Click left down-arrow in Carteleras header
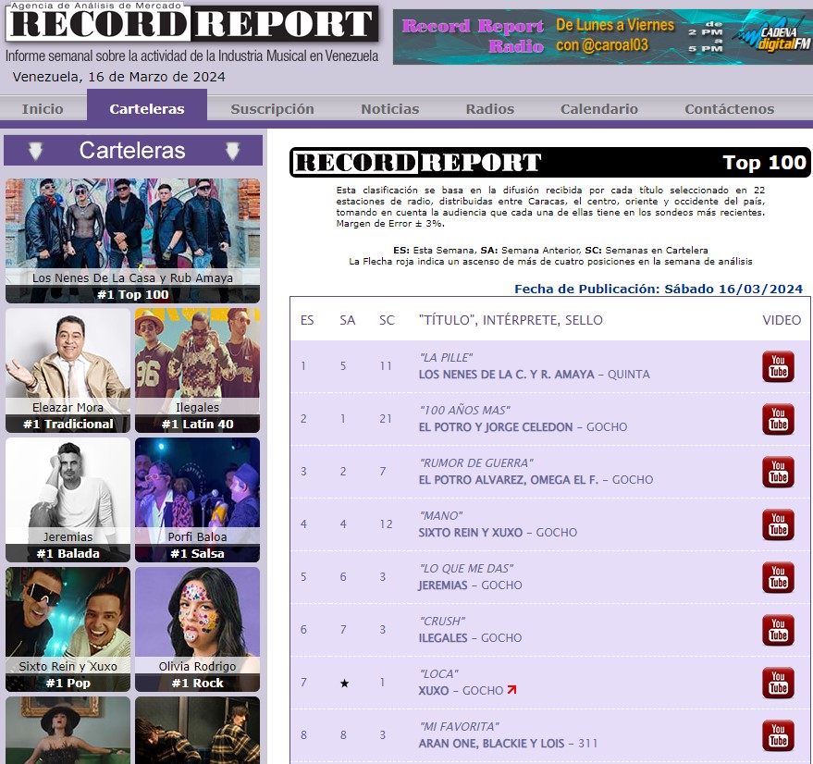The height and width of the screenshot is (764, 813). [x=35, y=151]
